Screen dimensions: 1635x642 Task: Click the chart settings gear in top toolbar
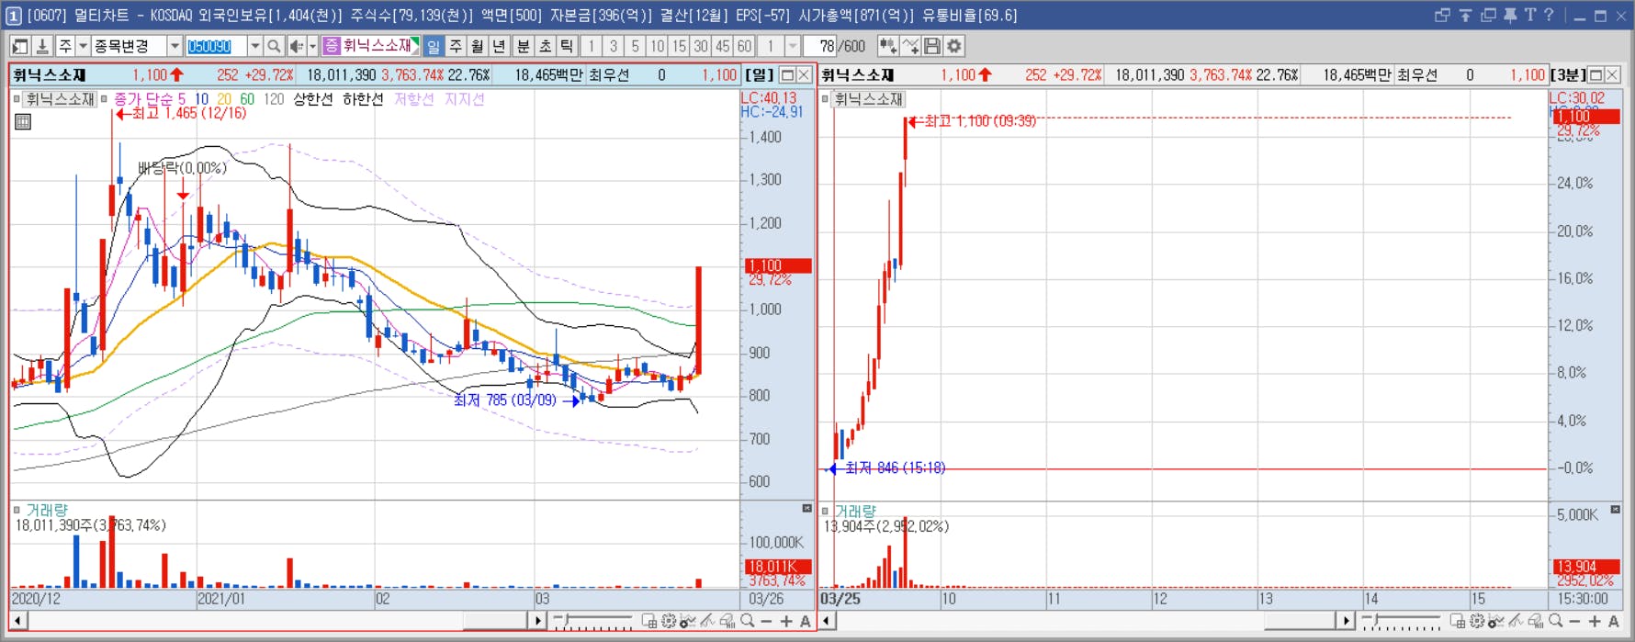(x=954, y=46)
